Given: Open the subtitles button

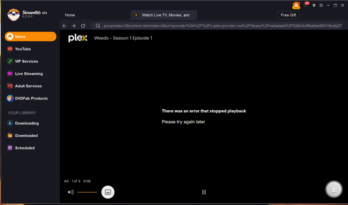Looking at the screenshot, I should (x=108, y=192).
